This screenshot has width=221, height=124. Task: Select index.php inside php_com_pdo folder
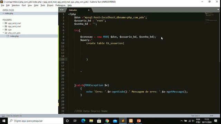point(29,36)
